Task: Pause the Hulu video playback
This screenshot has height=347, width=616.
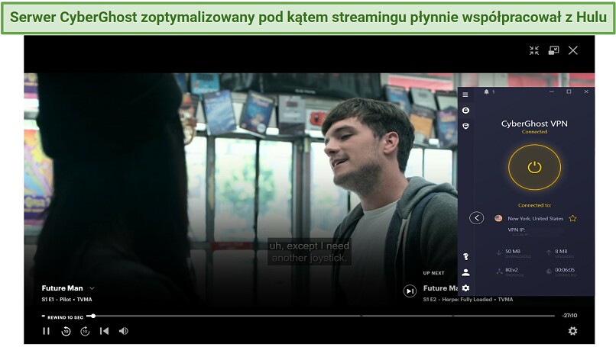Action: (x=47, y=331)
